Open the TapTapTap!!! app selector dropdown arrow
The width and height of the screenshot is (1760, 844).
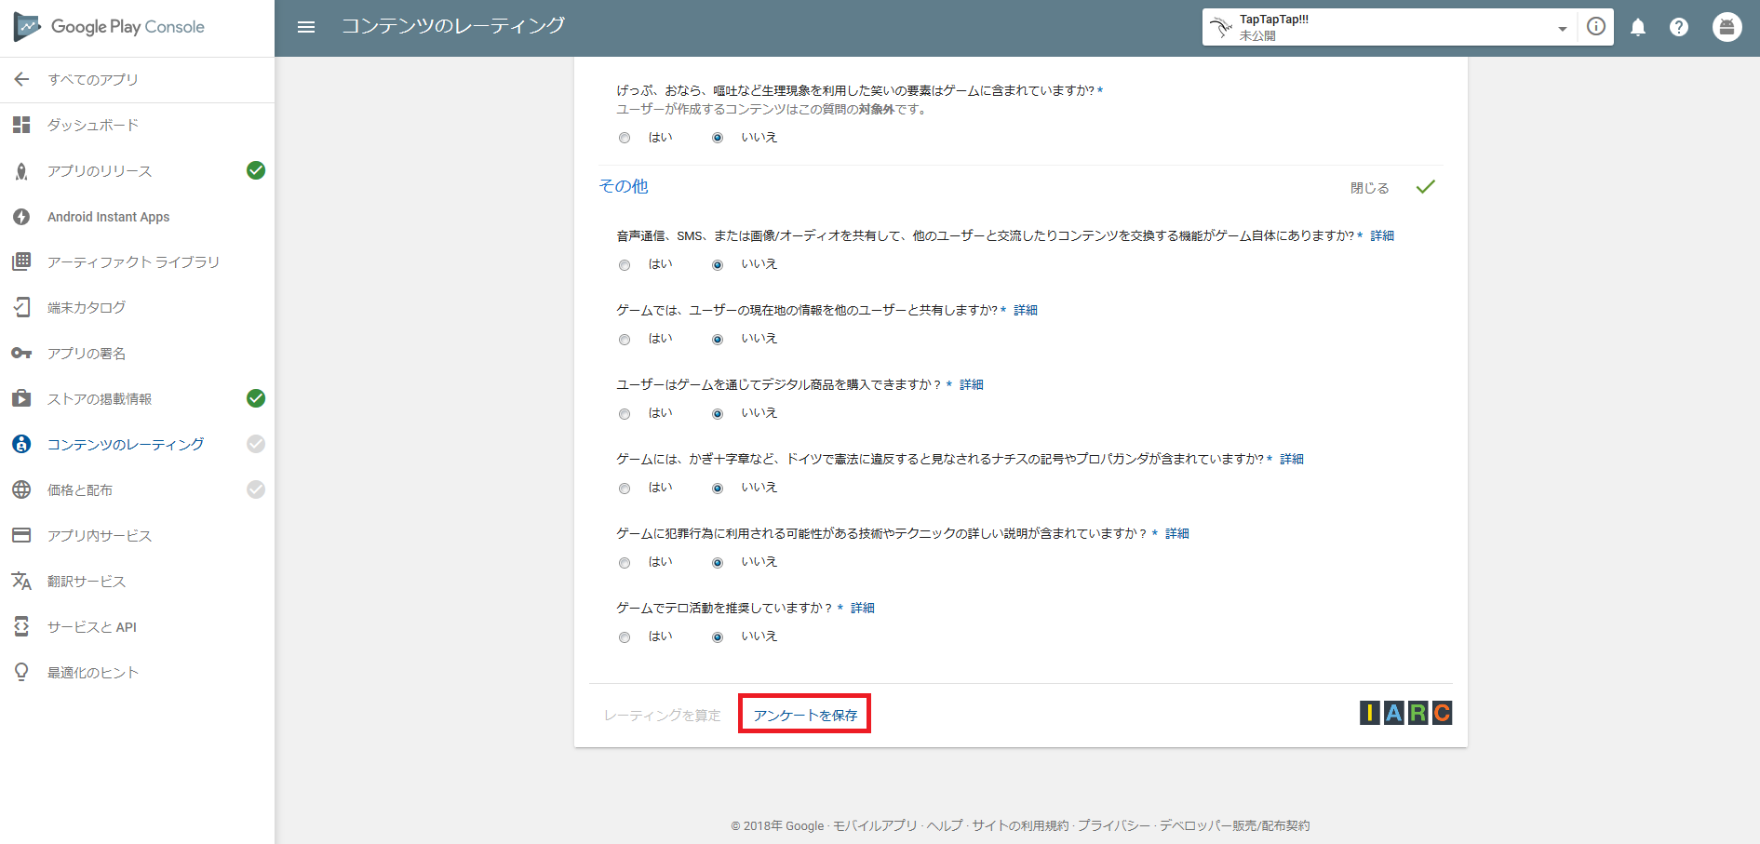point(1563,29)
